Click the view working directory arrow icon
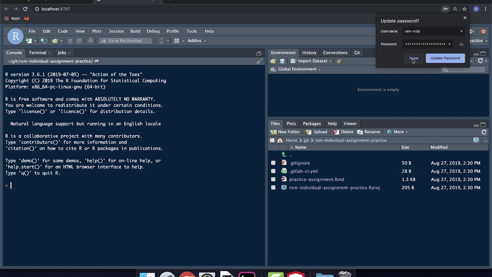492x277 pixels. (96, 61)
